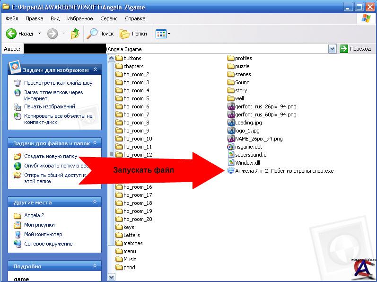Click the Back (Назад) arrow icon
This screenshot has height=282, width=377.
coord(11,34)
